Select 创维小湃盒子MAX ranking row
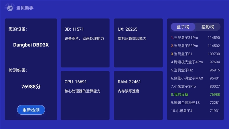229x129 pixels. click(195, 78)
